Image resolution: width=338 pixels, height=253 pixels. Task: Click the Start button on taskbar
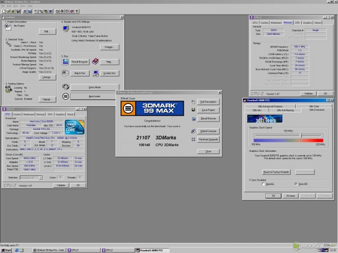(x=6, y=250)
